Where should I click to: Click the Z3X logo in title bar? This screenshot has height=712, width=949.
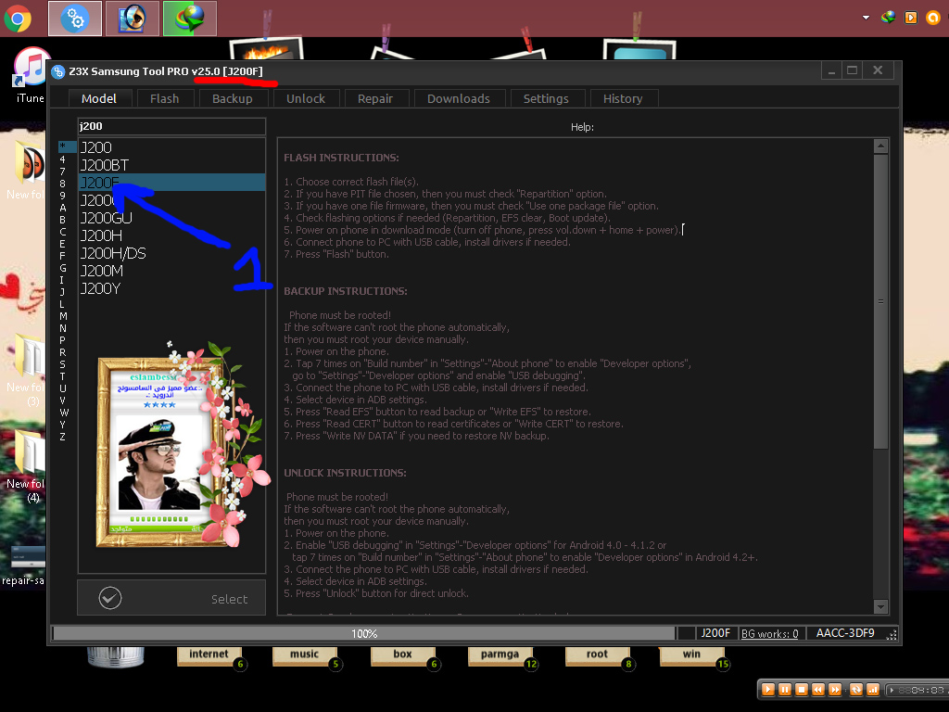pos(58,72)
